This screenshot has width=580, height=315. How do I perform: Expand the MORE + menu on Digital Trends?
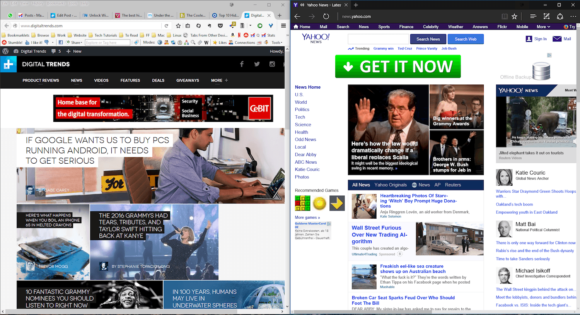pyautogui.click(x=219, y=80)
